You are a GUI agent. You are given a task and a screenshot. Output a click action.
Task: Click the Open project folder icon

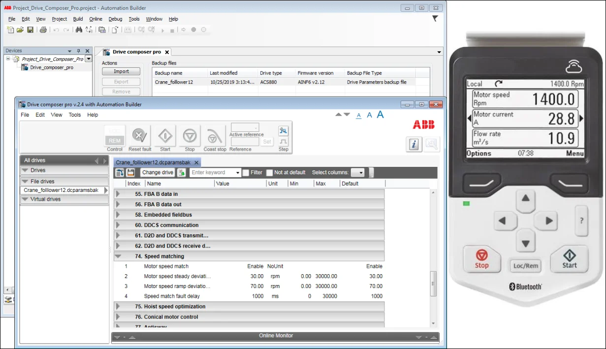20,30
